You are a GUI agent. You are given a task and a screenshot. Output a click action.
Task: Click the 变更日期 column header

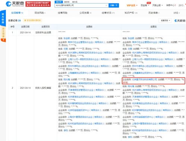[25, 27]
